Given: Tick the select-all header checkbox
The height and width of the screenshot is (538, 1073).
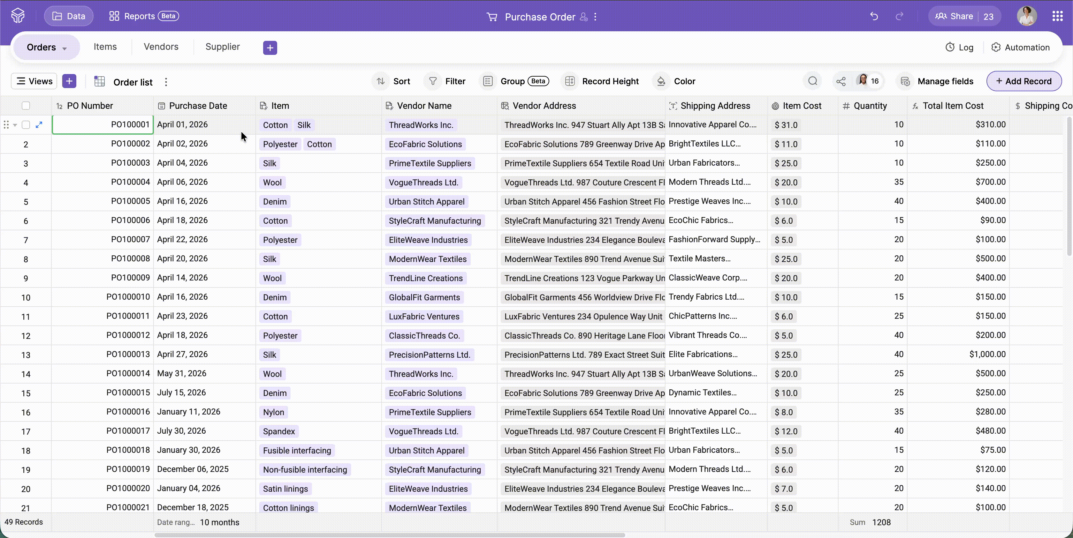Looking at the screenshot, I should [x=26, y=106].
